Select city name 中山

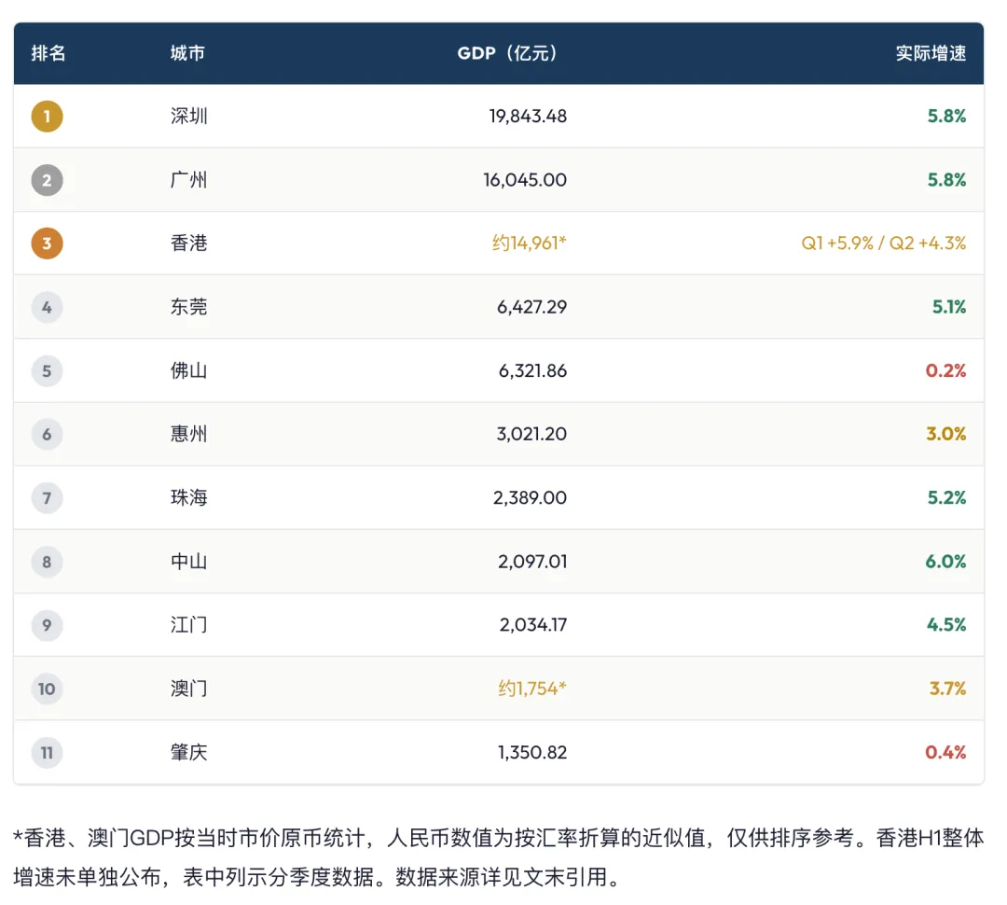(188, 562)
